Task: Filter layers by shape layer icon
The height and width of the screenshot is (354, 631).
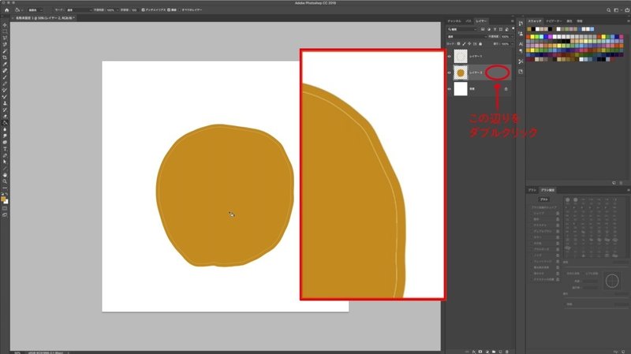Action: point(501,29)
